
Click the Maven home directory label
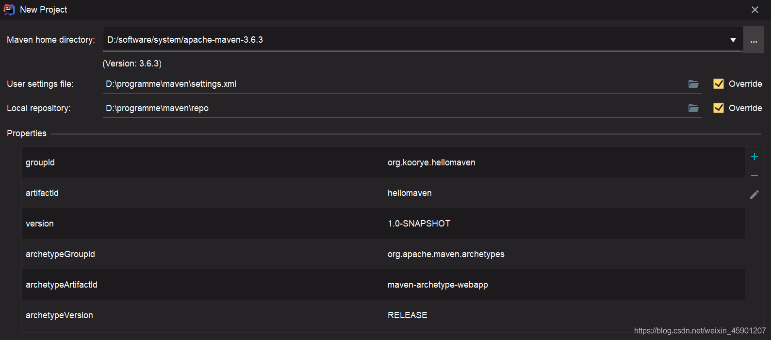tap(51, 40)
